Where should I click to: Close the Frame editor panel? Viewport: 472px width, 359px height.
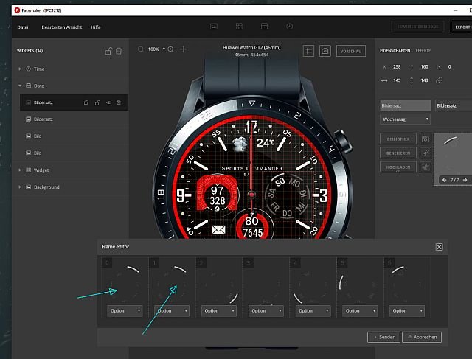[x=440, y=247]
